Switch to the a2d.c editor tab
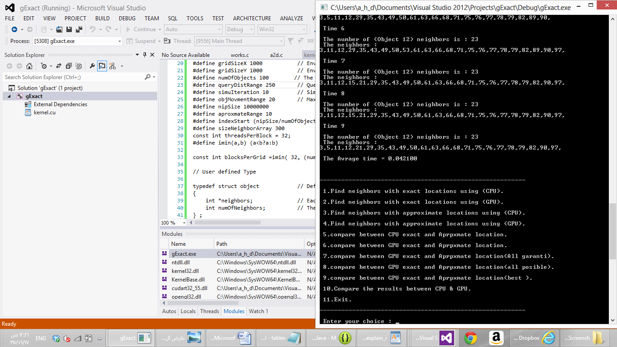 pos(276,55)
